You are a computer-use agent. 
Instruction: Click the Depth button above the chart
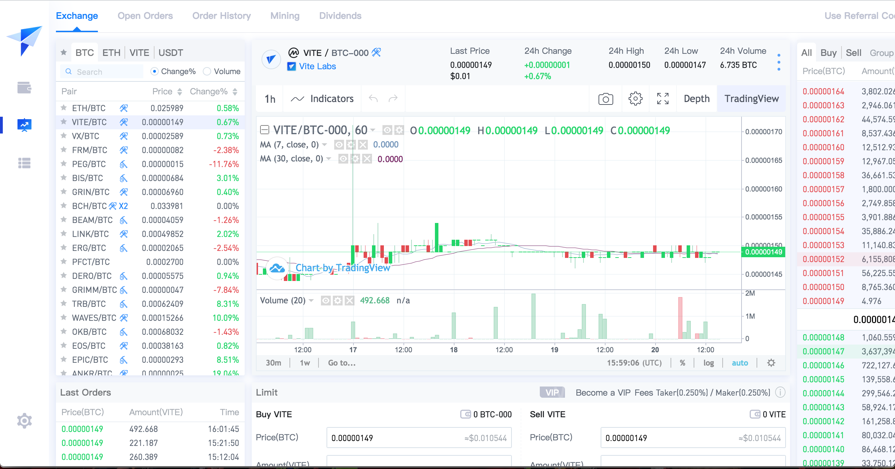tap(696, 99)
